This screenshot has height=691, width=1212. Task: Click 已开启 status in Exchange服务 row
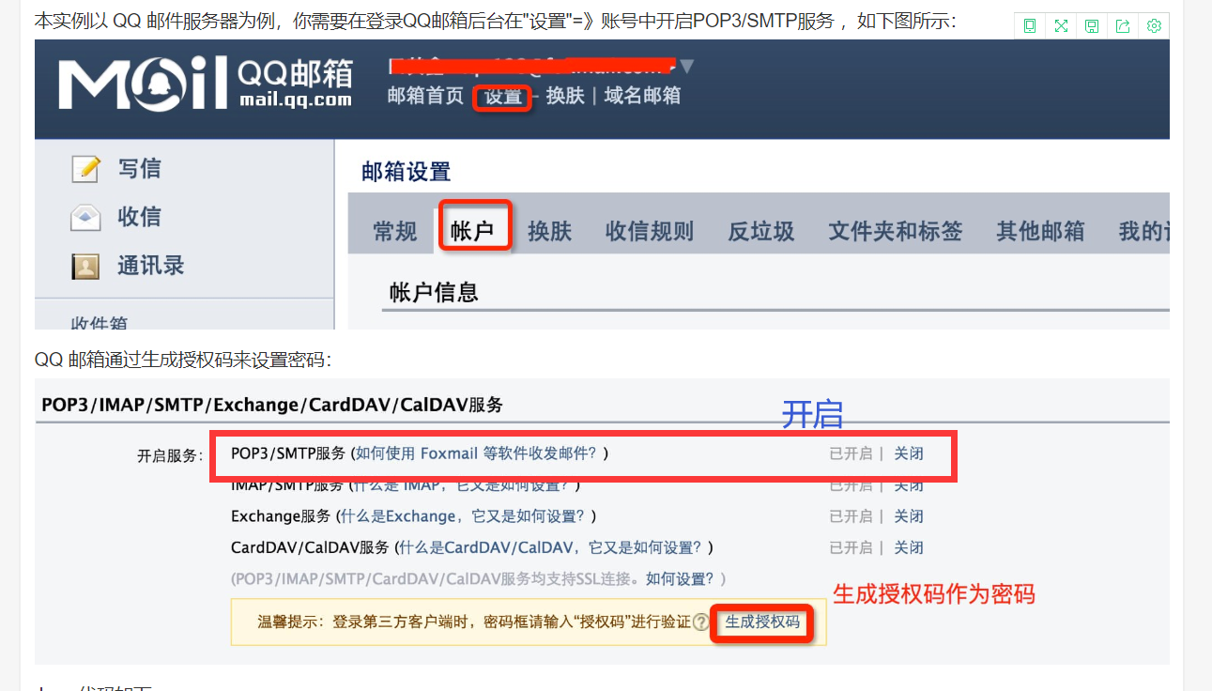pyautogui.click(x=851, y=516)
